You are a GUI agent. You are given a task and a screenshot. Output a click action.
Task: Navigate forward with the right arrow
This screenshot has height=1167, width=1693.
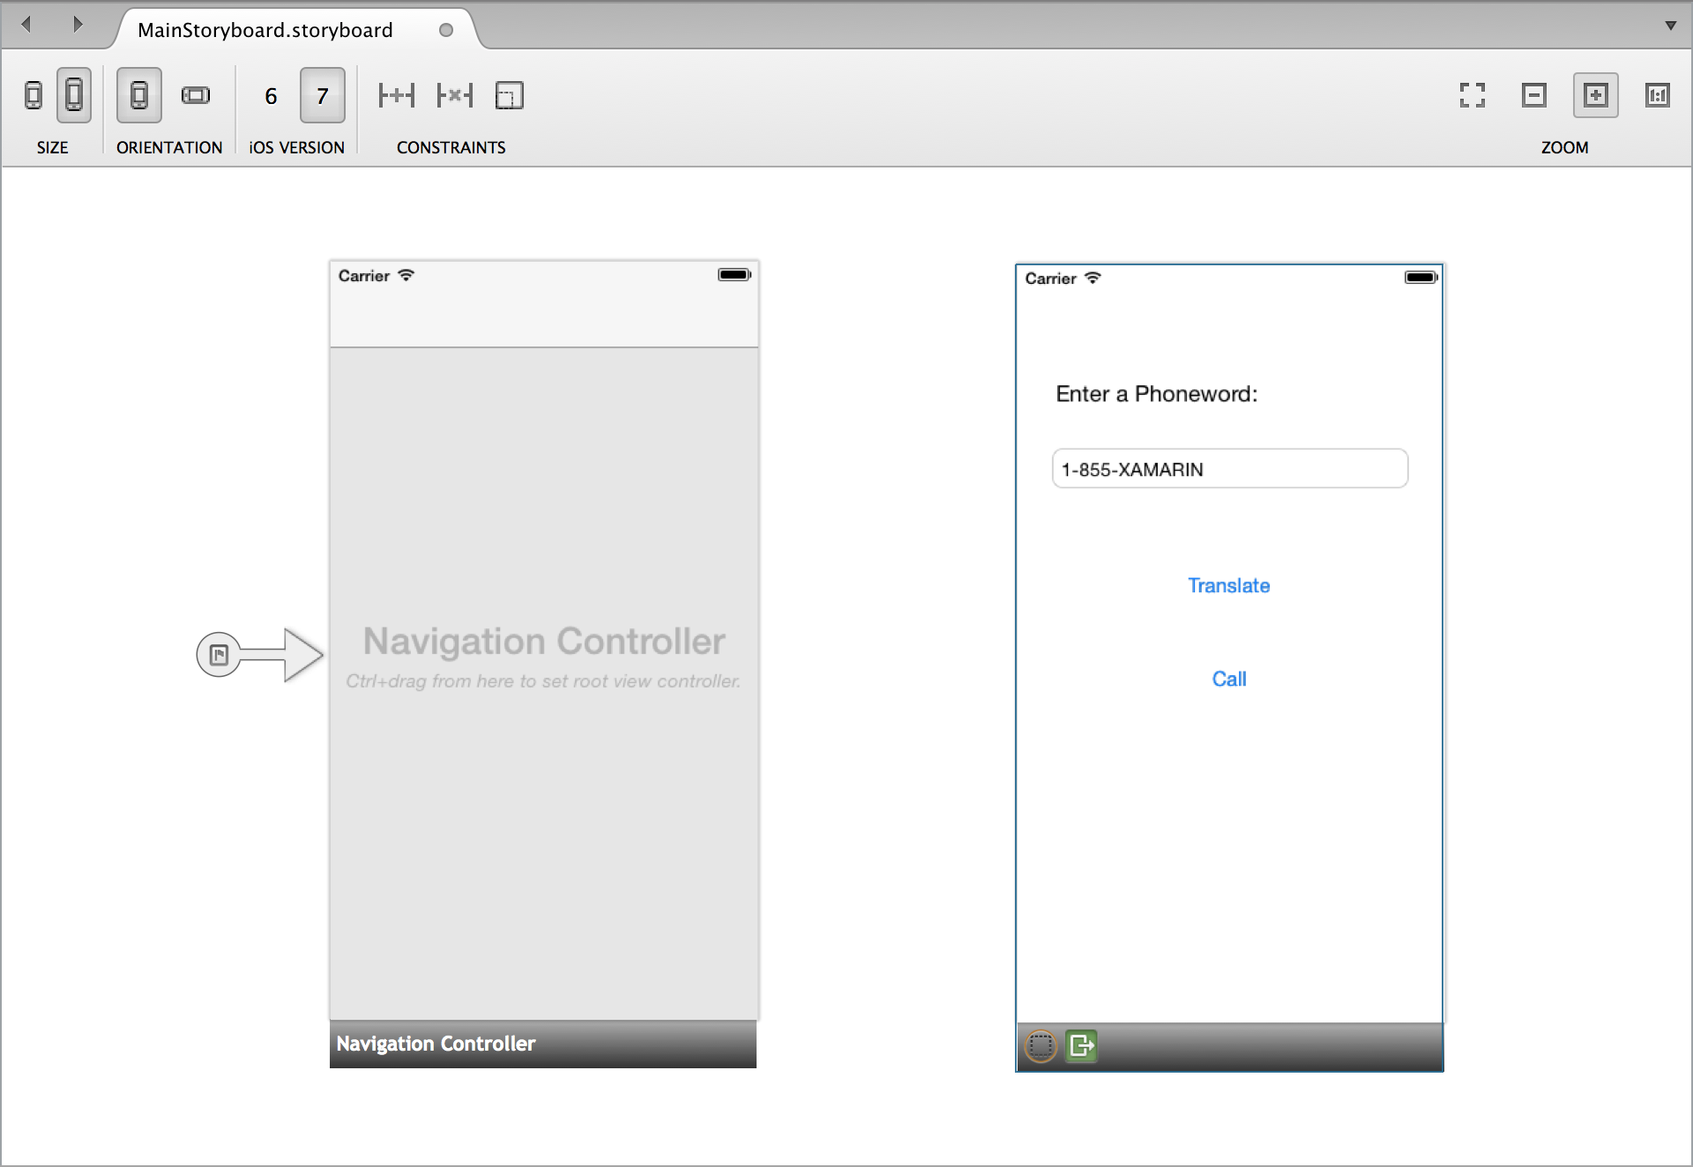click(x=78, y=25)
